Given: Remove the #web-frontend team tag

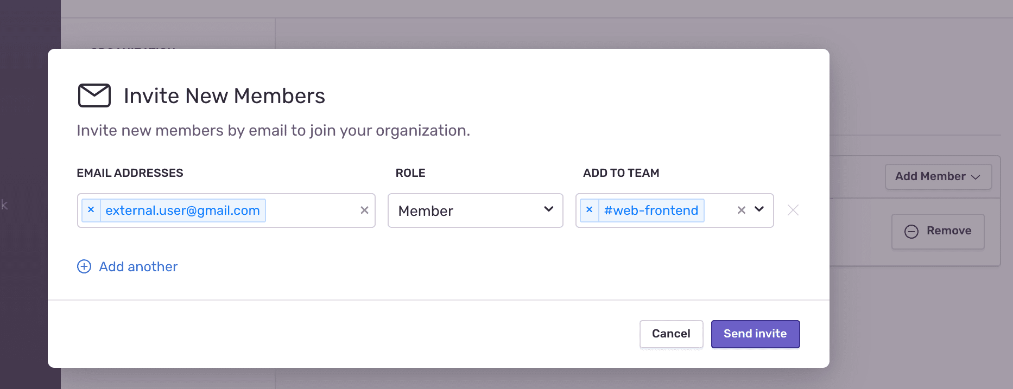Looking at the screenshot, I should tap(589, 210).
